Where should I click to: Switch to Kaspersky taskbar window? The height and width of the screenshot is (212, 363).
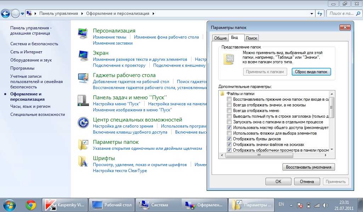point(65,205)
